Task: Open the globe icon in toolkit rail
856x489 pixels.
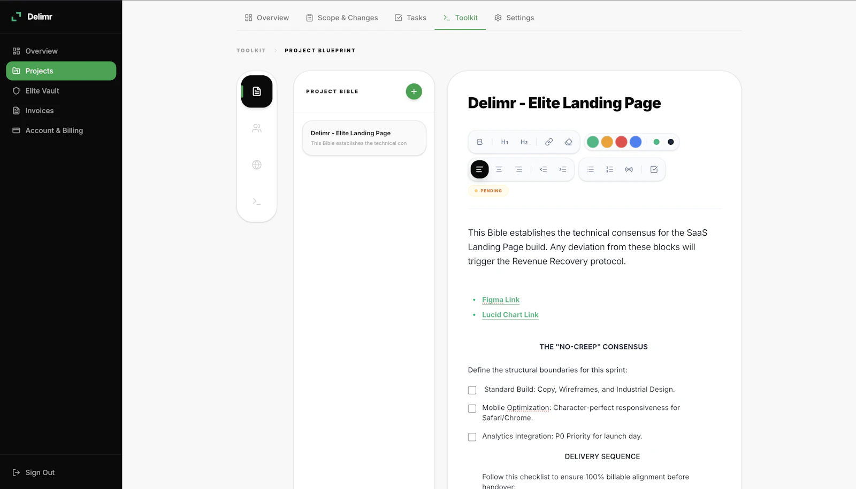Action: [257, 165]
